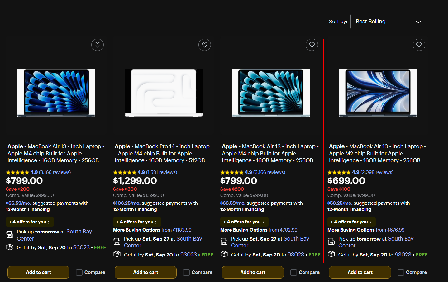Screen dimensions: 448x282
Task: Expand '+ 4 offers' on M4 Air with pickup tomorrow
Action: pyautogui.click(x=30, y=222)
